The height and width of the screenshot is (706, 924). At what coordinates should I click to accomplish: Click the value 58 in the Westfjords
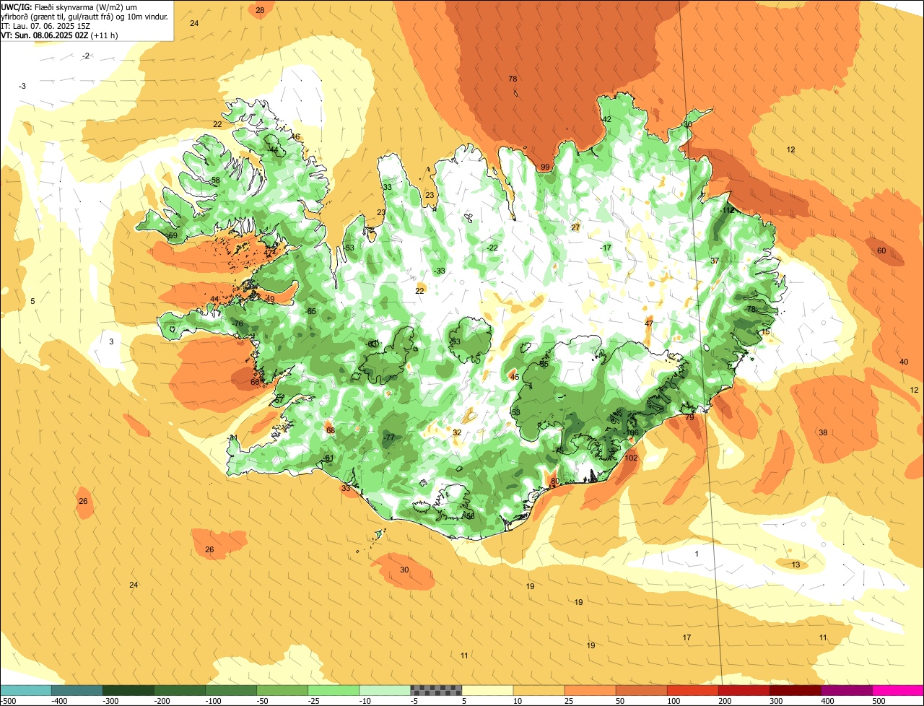coord(216,180)
